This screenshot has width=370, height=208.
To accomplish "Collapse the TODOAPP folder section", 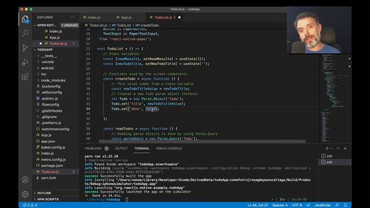I will click(x=55, y=50).
